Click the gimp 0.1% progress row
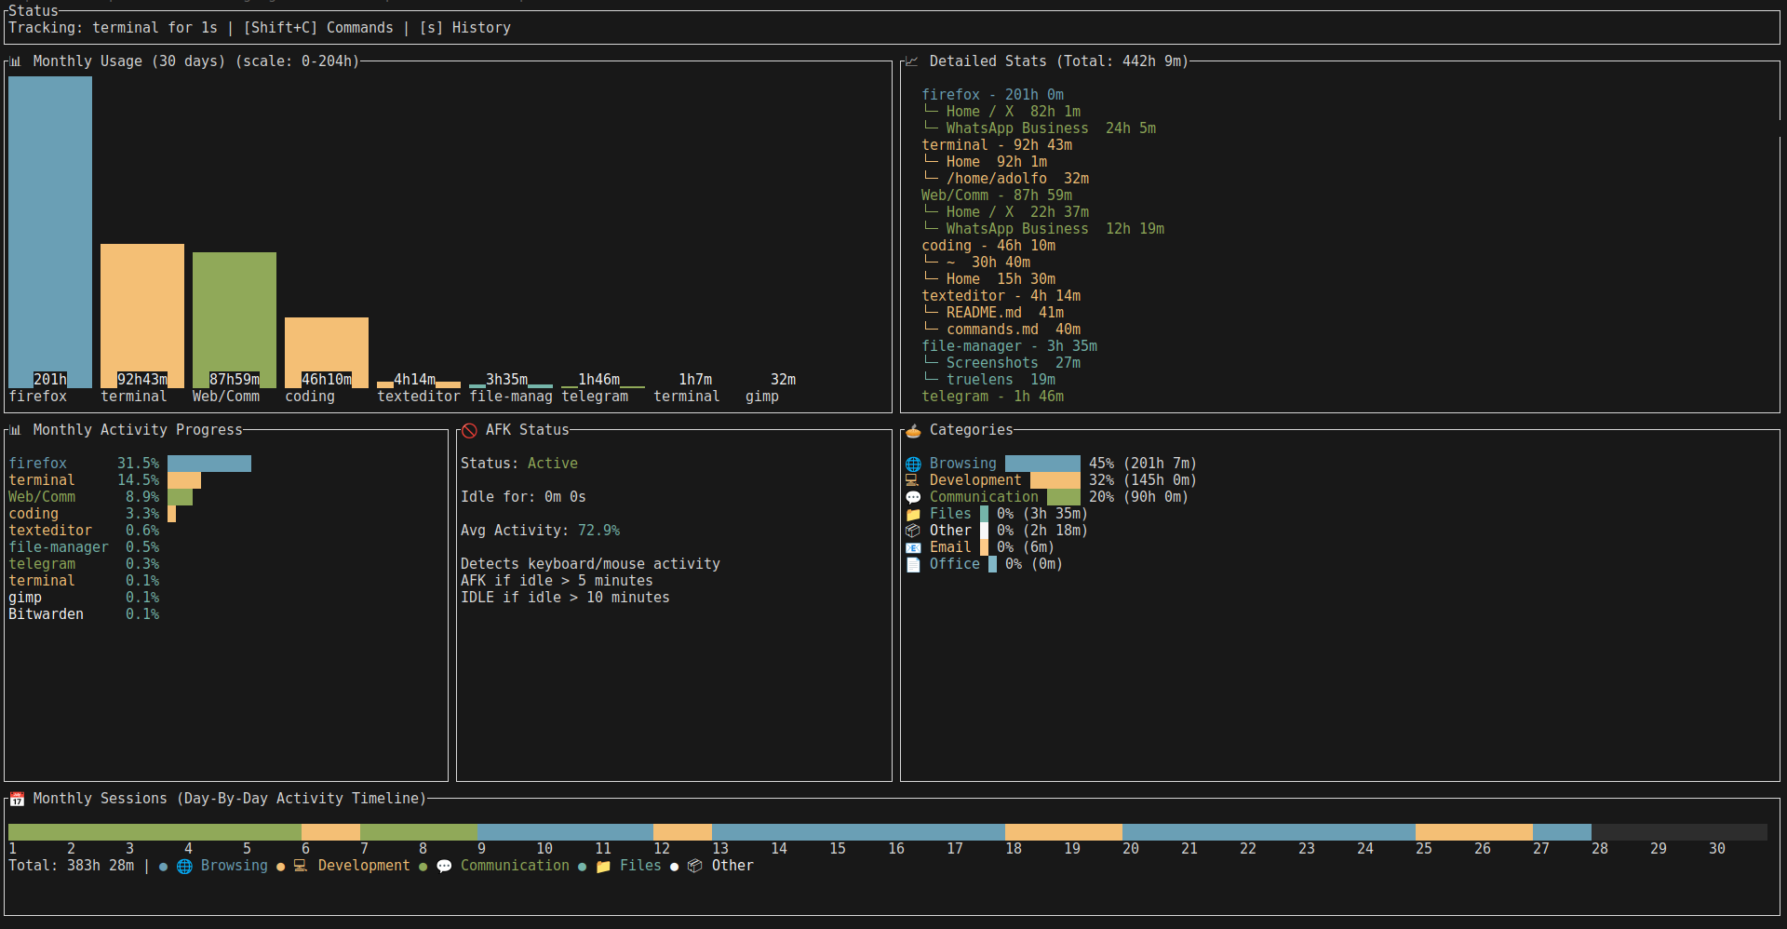 pyautogui.click(x=84, y=598)
